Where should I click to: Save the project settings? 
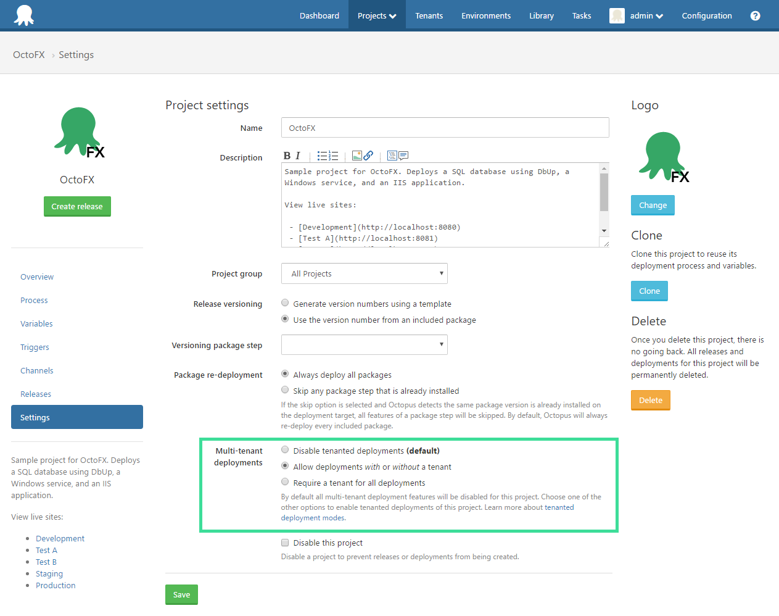point(181,594)
